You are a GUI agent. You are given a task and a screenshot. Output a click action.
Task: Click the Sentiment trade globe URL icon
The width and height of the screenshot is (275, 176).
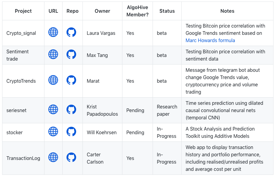pos(53,54)
